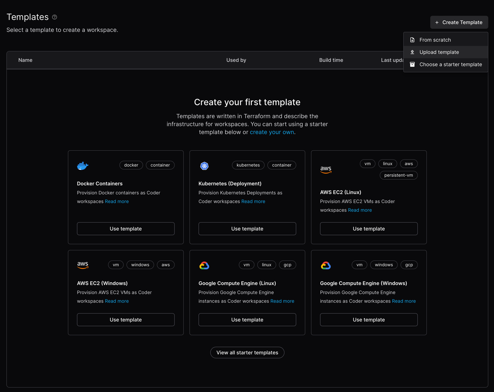The height and width of the screenshot is (392, 494).
Task: View all starter templates
Action: click(x=247, y=353)
